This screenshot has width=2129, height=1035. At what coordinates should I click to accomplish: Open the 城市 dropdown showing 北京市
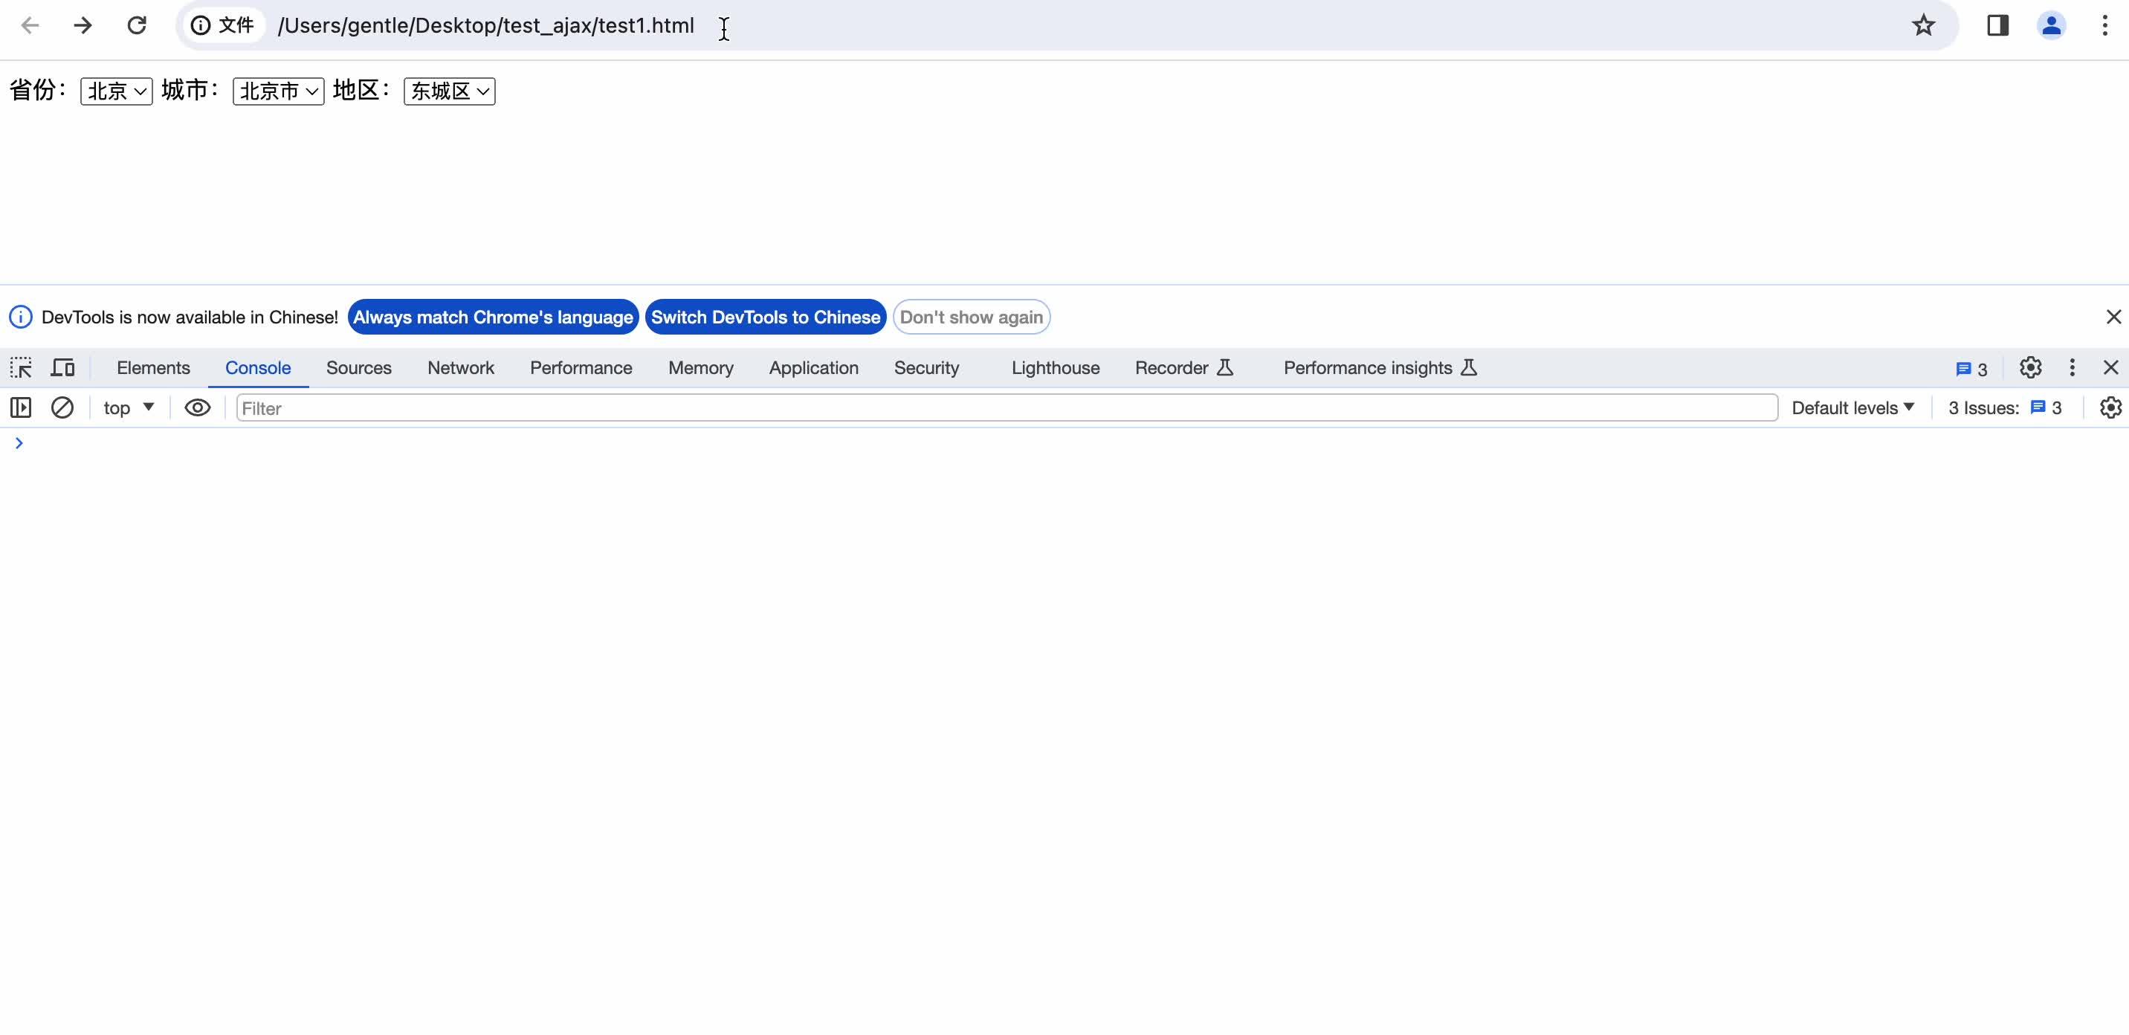[x=279, y=91]
